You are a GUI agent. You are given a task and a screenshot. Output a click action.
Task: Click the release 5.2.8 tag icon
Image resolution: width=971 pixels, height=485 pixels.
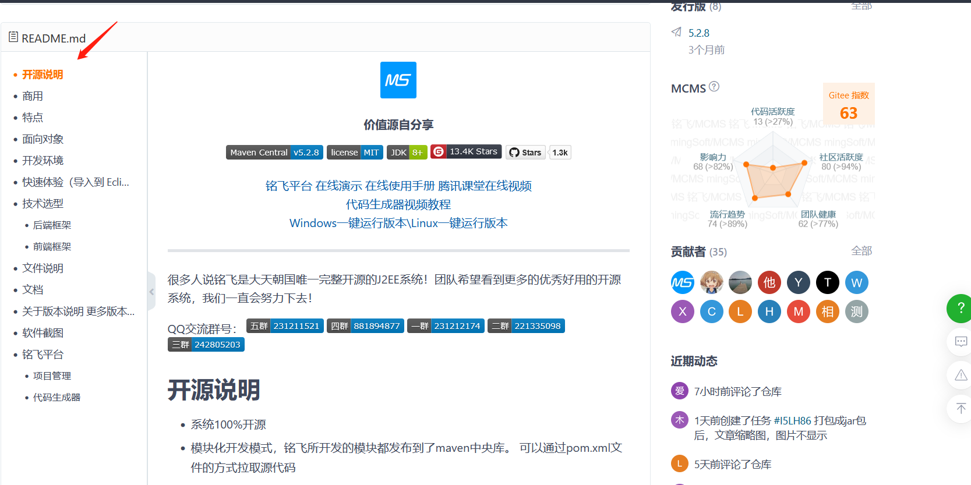[x=676, y=32]
